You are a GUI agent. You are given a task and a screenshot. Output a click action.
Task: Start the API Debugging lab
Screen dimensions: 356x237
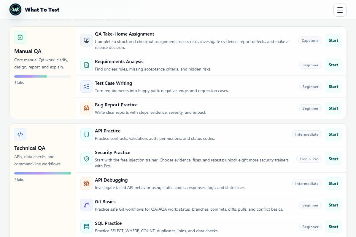[333, 183]
